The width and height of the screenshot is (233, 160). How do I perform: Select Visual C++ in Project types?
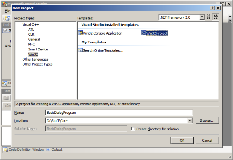[31, 24]
